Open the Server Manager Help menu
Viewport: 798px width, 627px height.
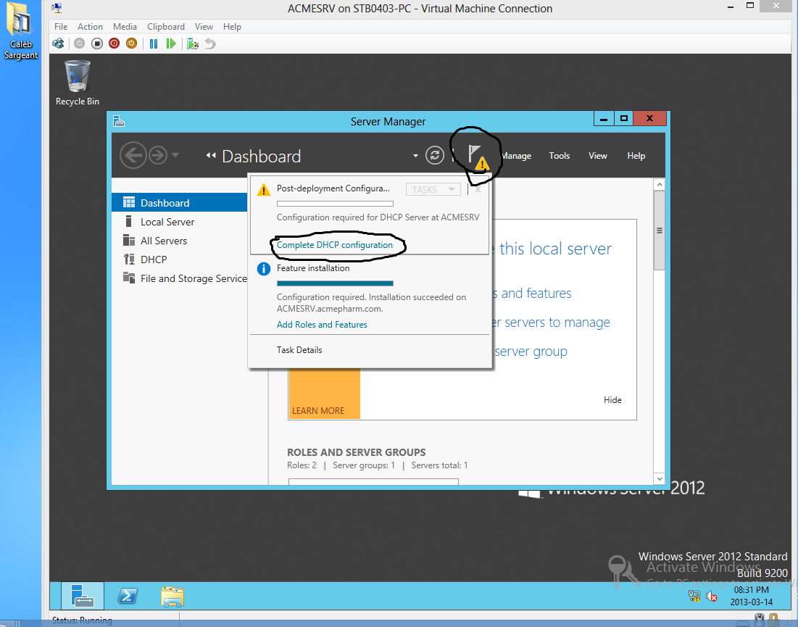[x=636, y=156]
